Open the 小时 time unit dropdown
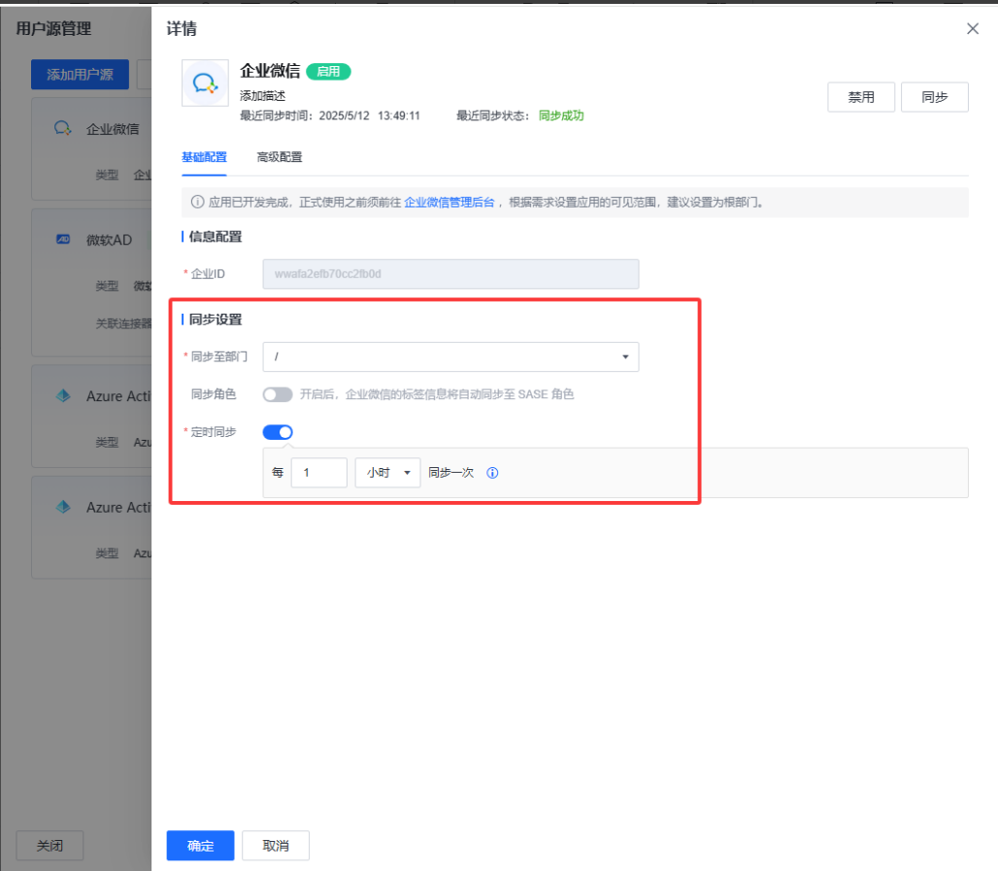The width and height of the screenshot is (998, 871). click(387, 473)
